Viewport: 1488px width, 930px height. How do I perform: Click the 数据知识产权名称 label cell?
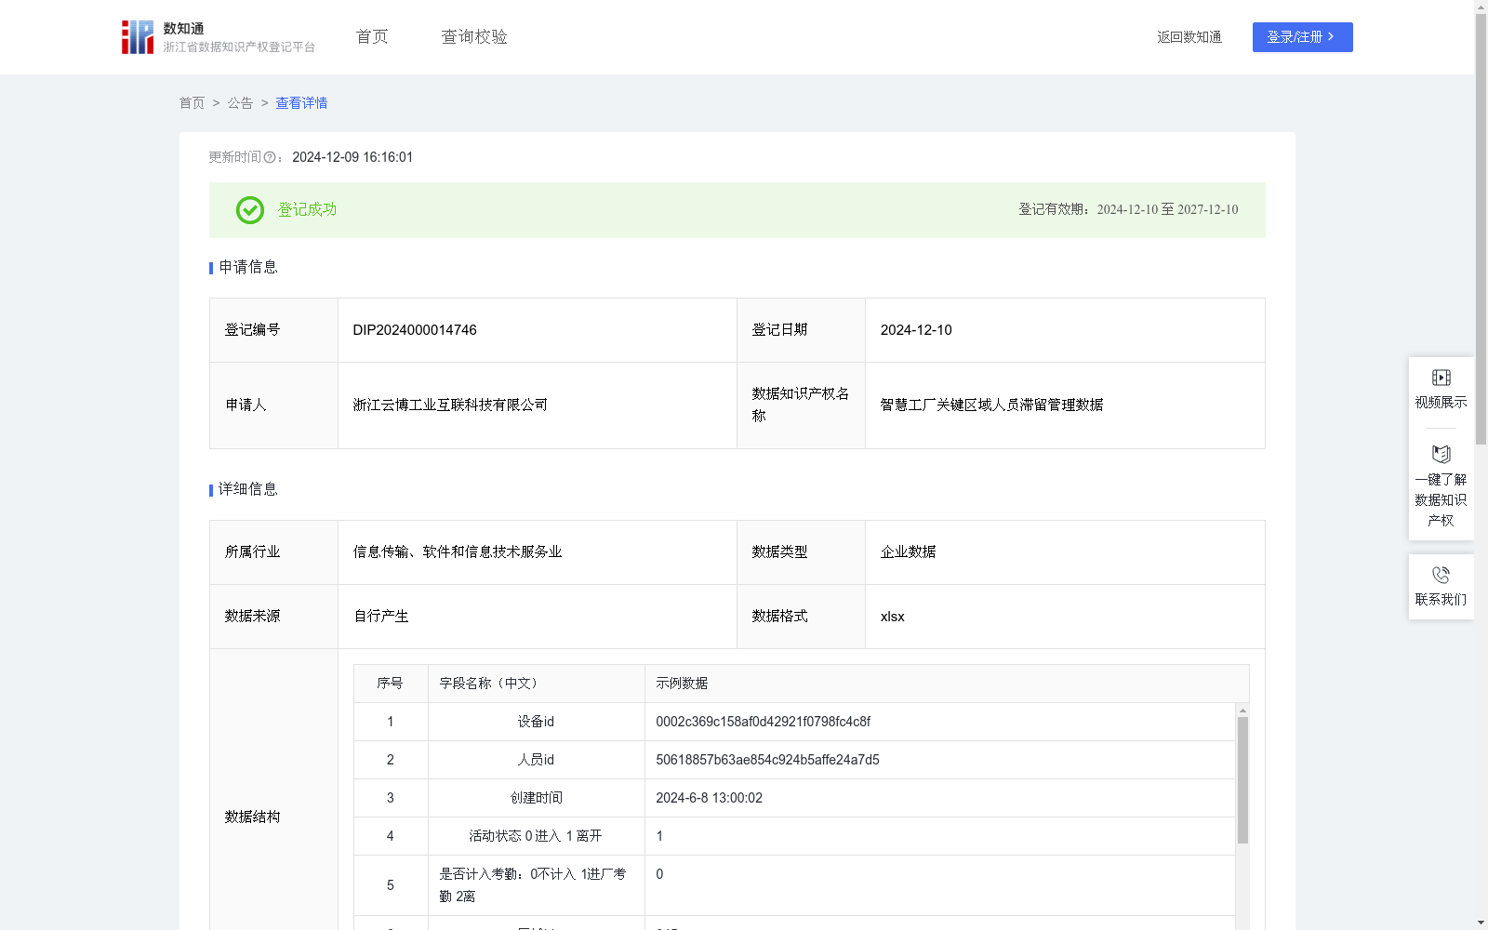802,405
